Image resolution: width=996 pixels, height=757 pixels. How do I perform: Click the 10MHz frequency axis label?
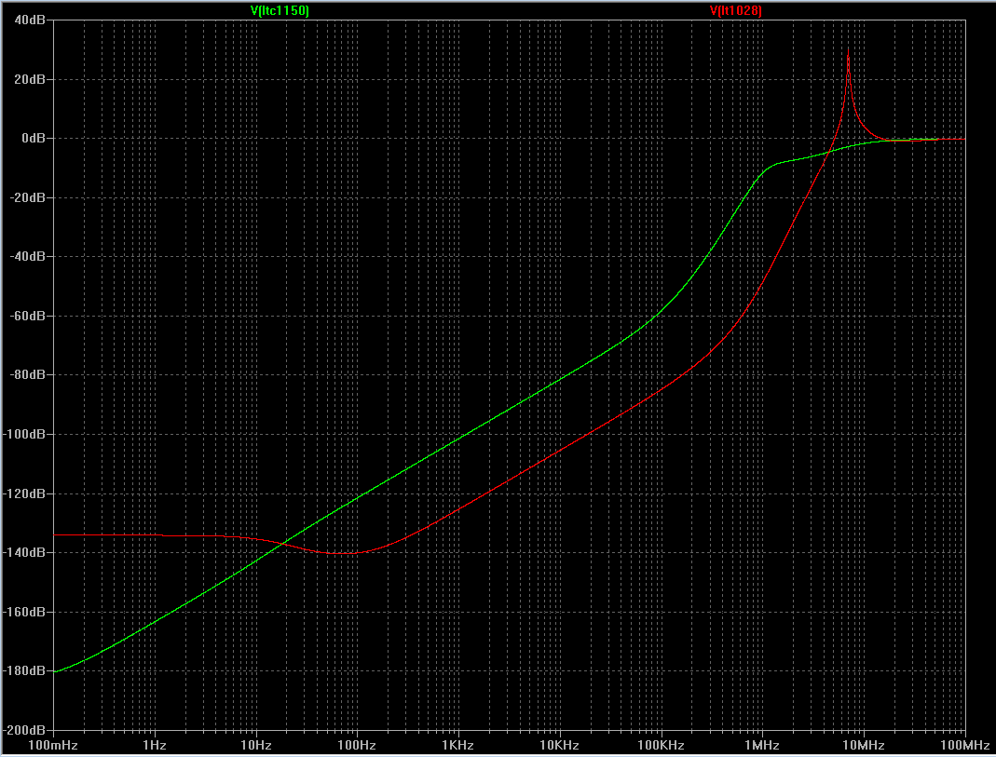coord(864,746)
